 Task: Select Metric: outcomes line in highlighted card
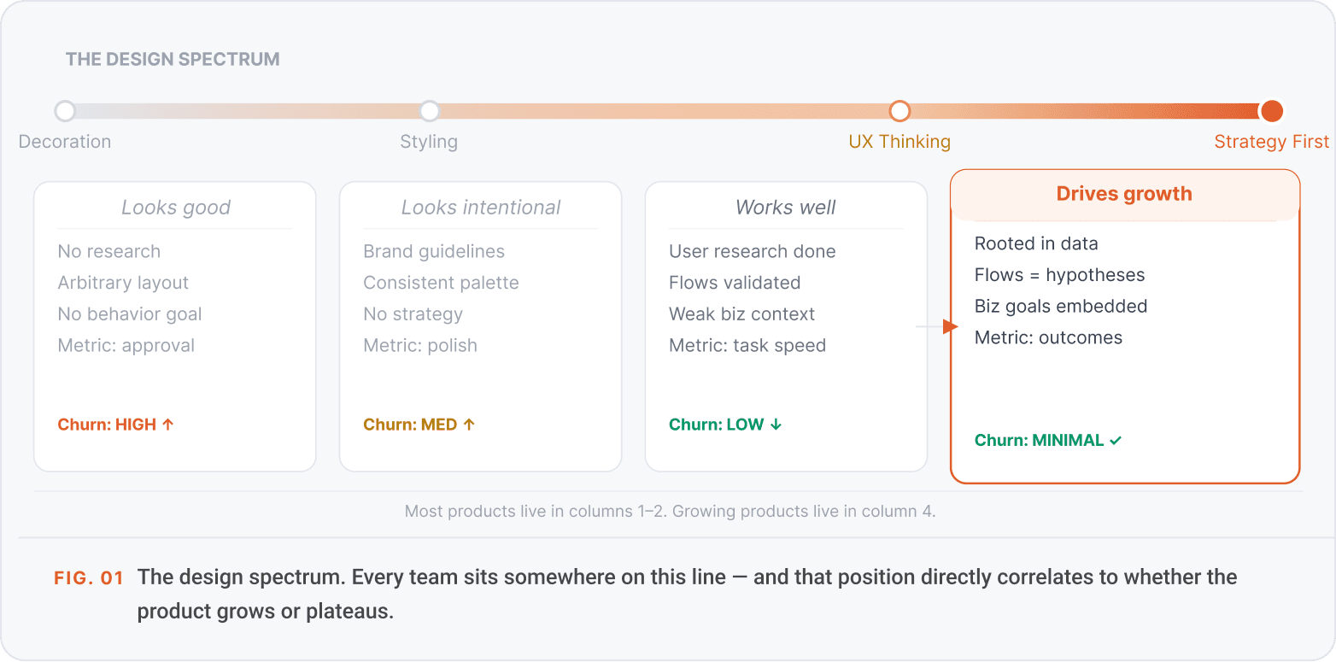pos(1048,337)
